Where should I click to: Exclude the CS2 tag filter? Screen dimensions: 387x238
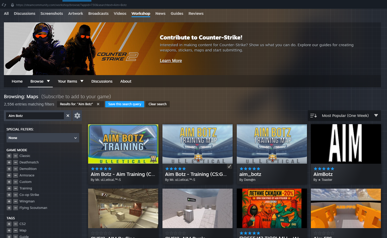16,224
